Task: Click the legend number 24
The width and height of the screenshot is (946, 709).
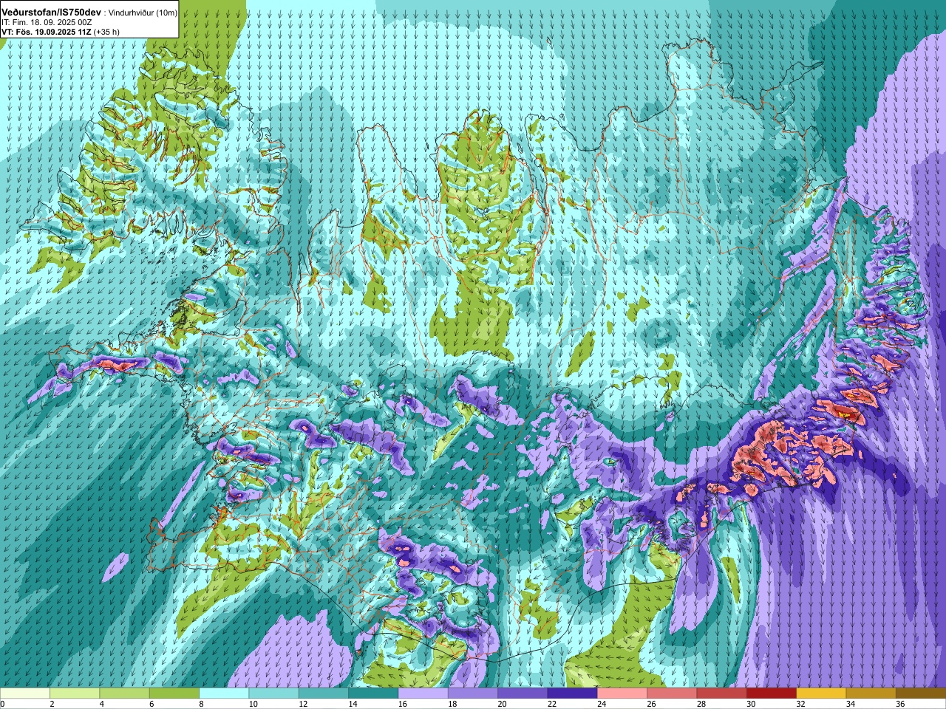Action: tap(602, 705)
